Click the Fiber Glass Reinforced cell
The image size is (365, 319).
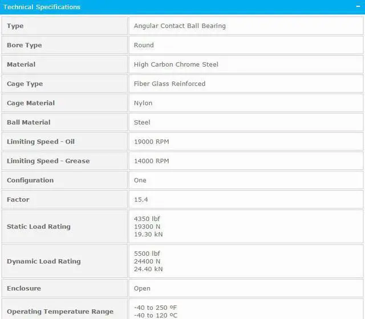(x=169, y=84)
